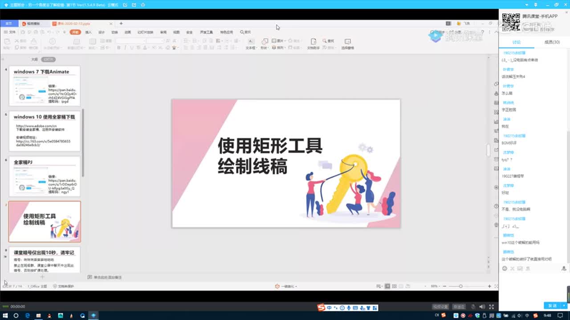Click the 选择窗格 selection pane icon
Viewport: 570px width, 320px height.
click(347, 44)
